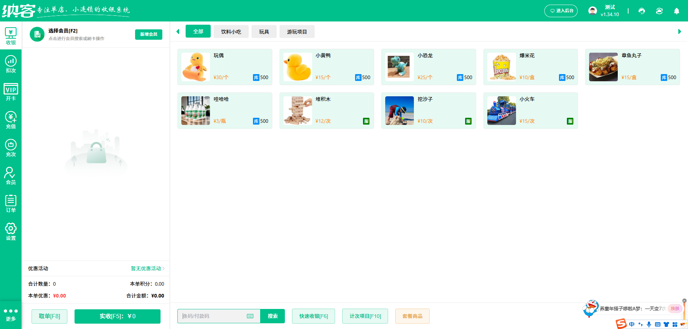Screen dimensions: 688x329
Task: Expand the 暂无优惠活动 promotions section
Action: 145,268
